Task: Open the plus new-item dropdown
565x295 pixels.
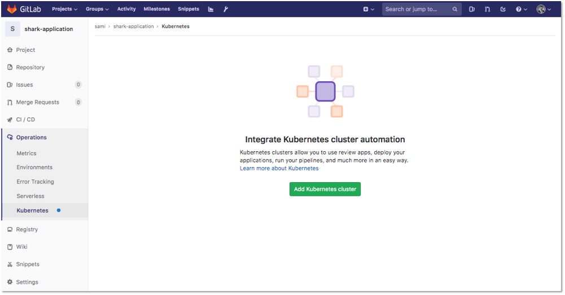Action: [369, 10]
